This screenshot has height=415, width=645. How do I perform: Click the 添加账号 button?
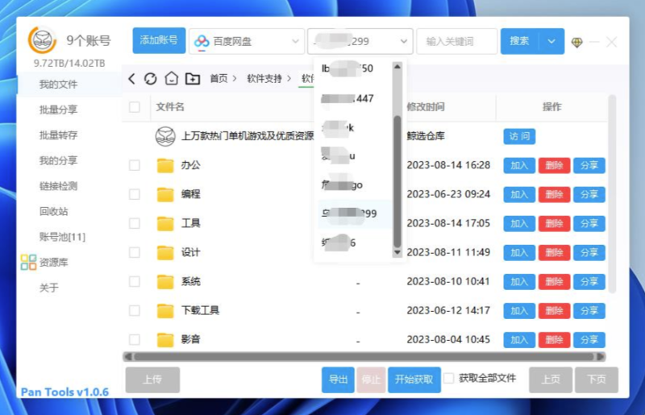pyautogui.click(x=159, y=40)
